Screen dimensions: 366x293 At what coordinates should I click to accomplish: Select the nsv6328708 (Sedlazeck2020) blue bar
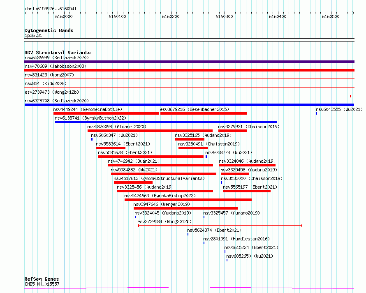189,105
